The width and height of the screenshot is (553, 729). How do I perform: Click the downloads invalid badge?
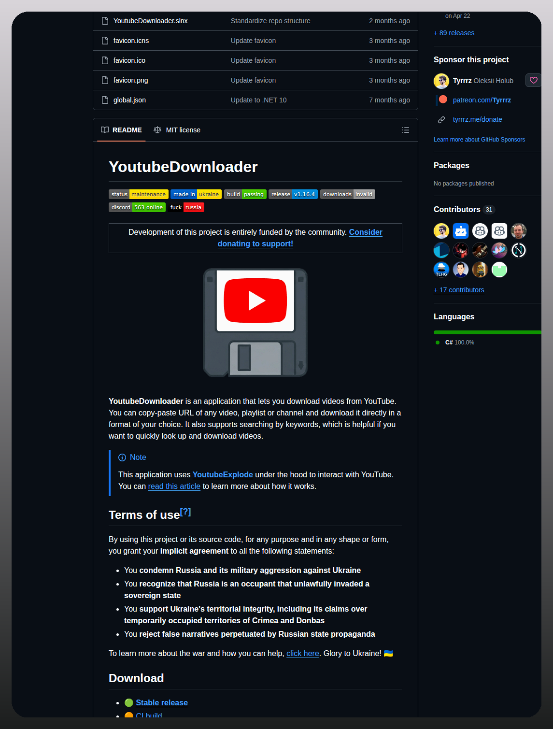point(348,194)
